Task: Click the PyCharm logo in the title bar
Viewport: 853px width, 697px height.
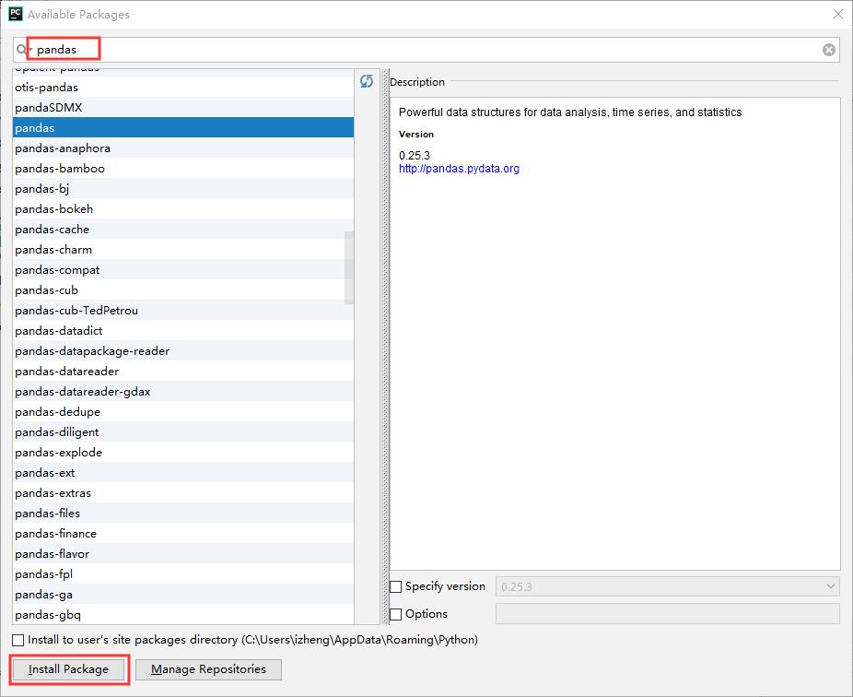Action: click(16, 14)
